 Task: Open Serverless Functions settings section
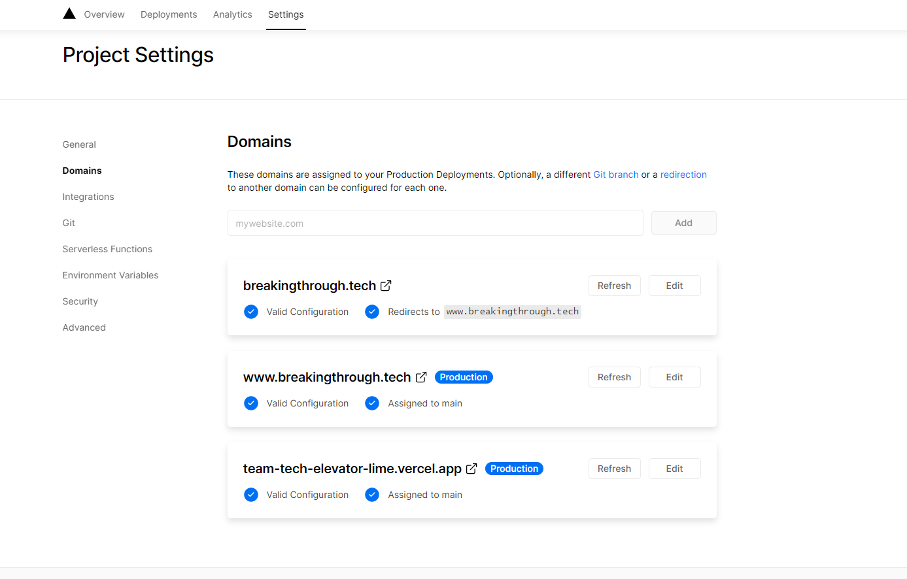click(x=107, y=249)
